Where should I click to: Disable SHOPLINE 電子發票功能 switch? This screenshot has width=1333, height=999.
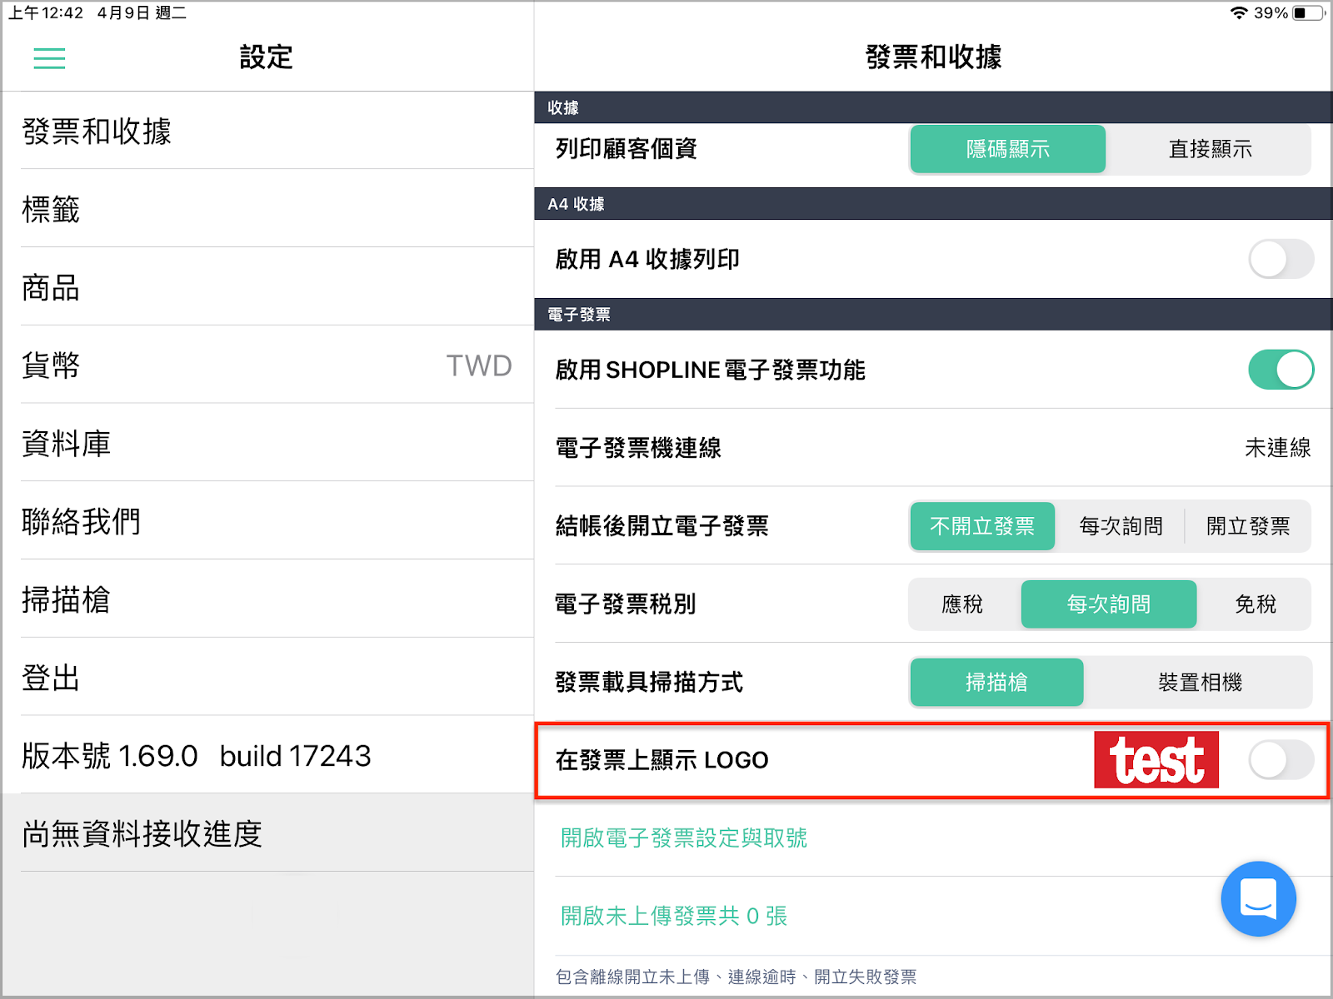(1281, 370)
